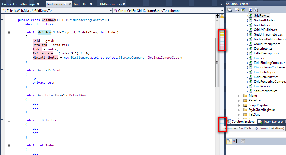This screenshot has width=286, height=155.
Task: Click folder icon of TabStrip
Action: coord(245,114)
